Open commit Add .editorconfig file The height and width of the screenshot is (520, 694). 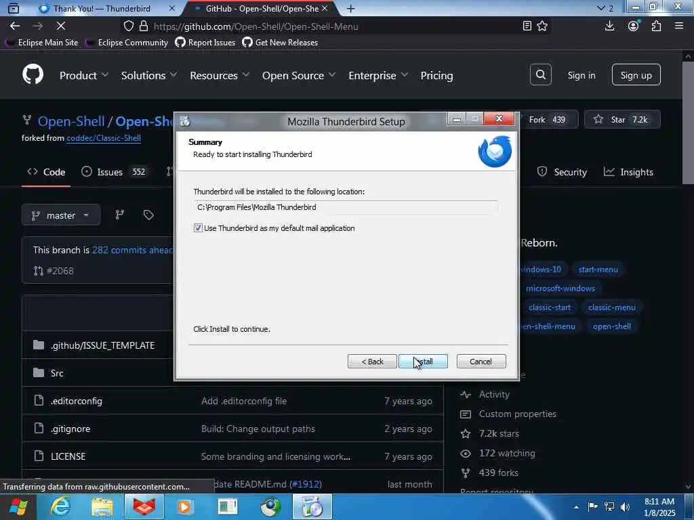pos(244,401)
